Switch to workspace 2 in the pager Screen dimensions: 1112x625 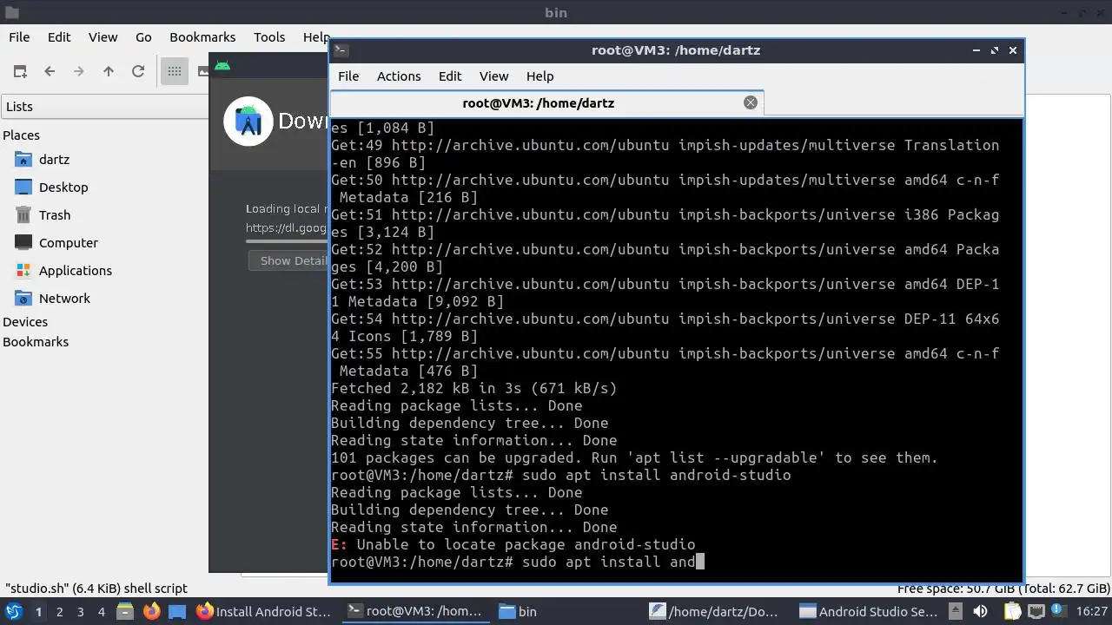59,611
